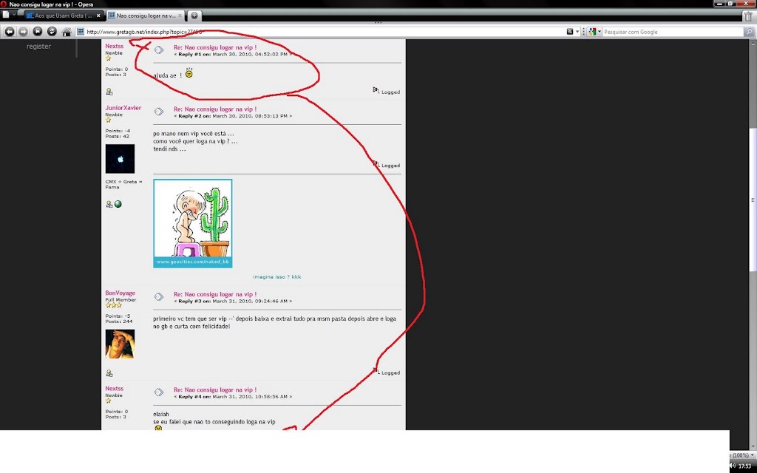
Task: View profile icon under JuniorXavier
Action: 109,204
